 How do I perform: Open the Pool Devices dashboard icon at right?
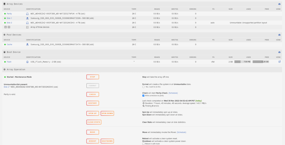tap(279, 35)
